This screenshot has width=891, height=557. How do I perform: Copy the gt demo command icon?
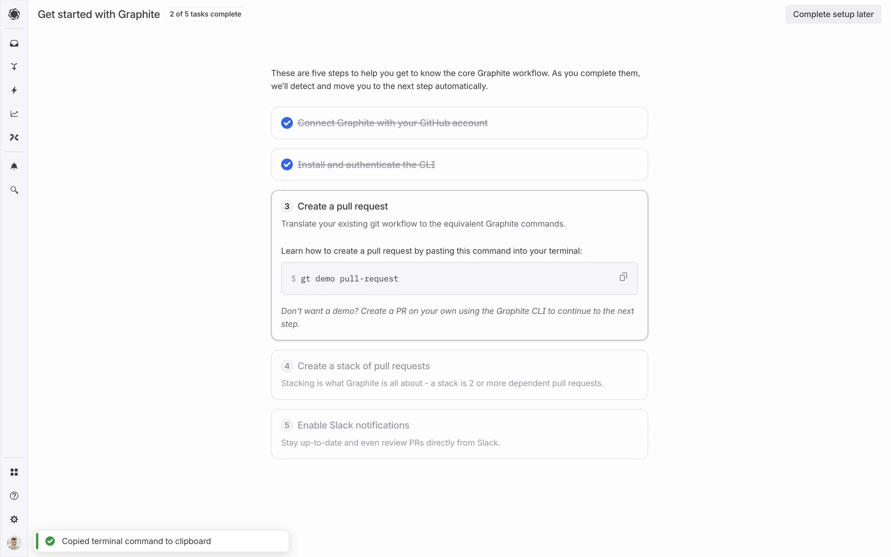coord(623,277)
